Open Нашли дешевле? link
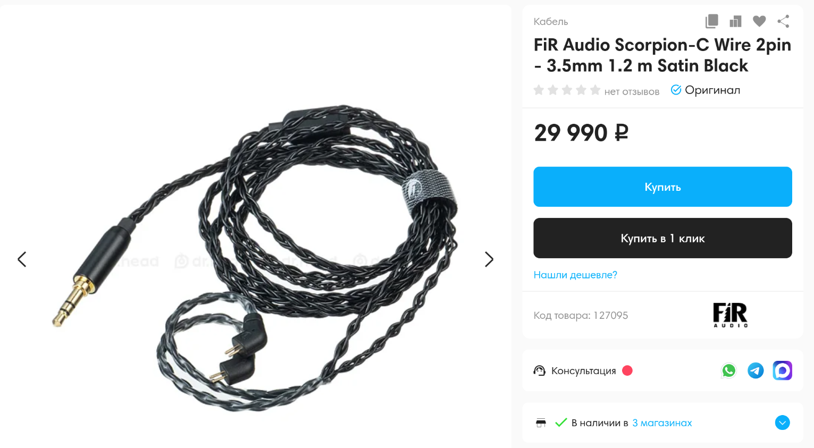This screenshot has width=814, height=448. (x=575, y=275)
